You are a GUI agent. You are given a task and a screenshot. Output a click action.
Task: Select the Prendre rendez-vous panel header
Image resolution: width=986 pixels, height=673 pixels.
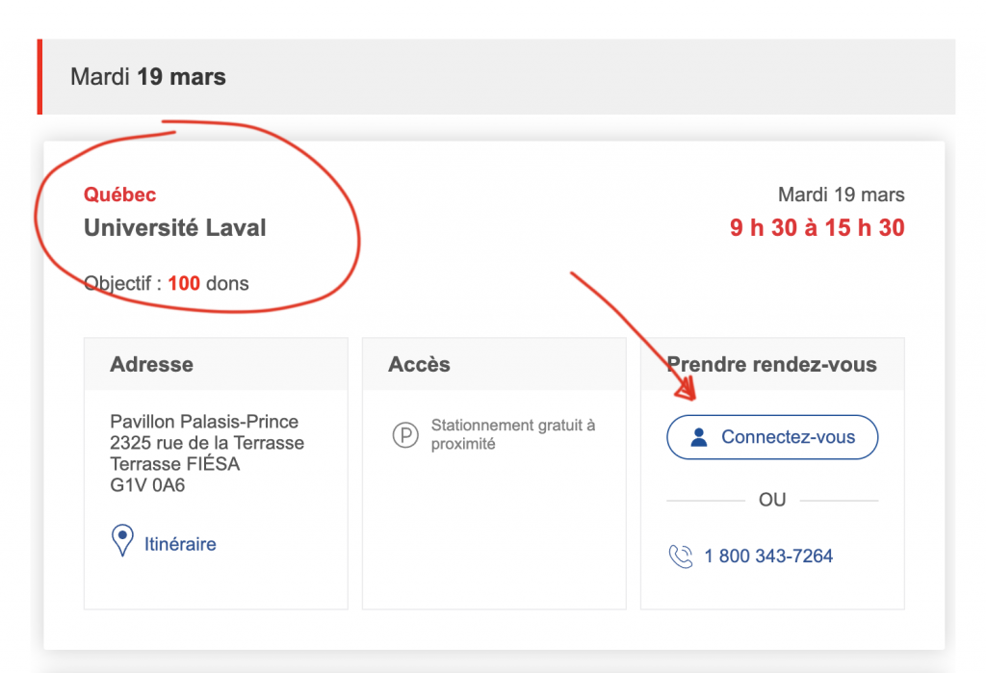click(x=772, y=365)
